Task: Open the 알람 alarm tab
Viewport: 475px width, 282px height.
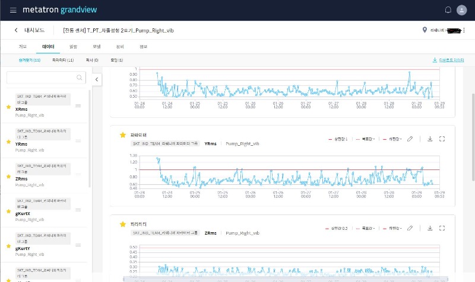Action: click(x=73, y=47)
